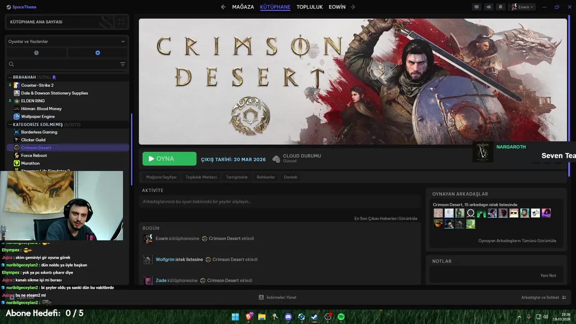Image resolution: width=576 pixels, height=324 pixels.
Task: Open the advanced filter options icon
Action: 123,64
